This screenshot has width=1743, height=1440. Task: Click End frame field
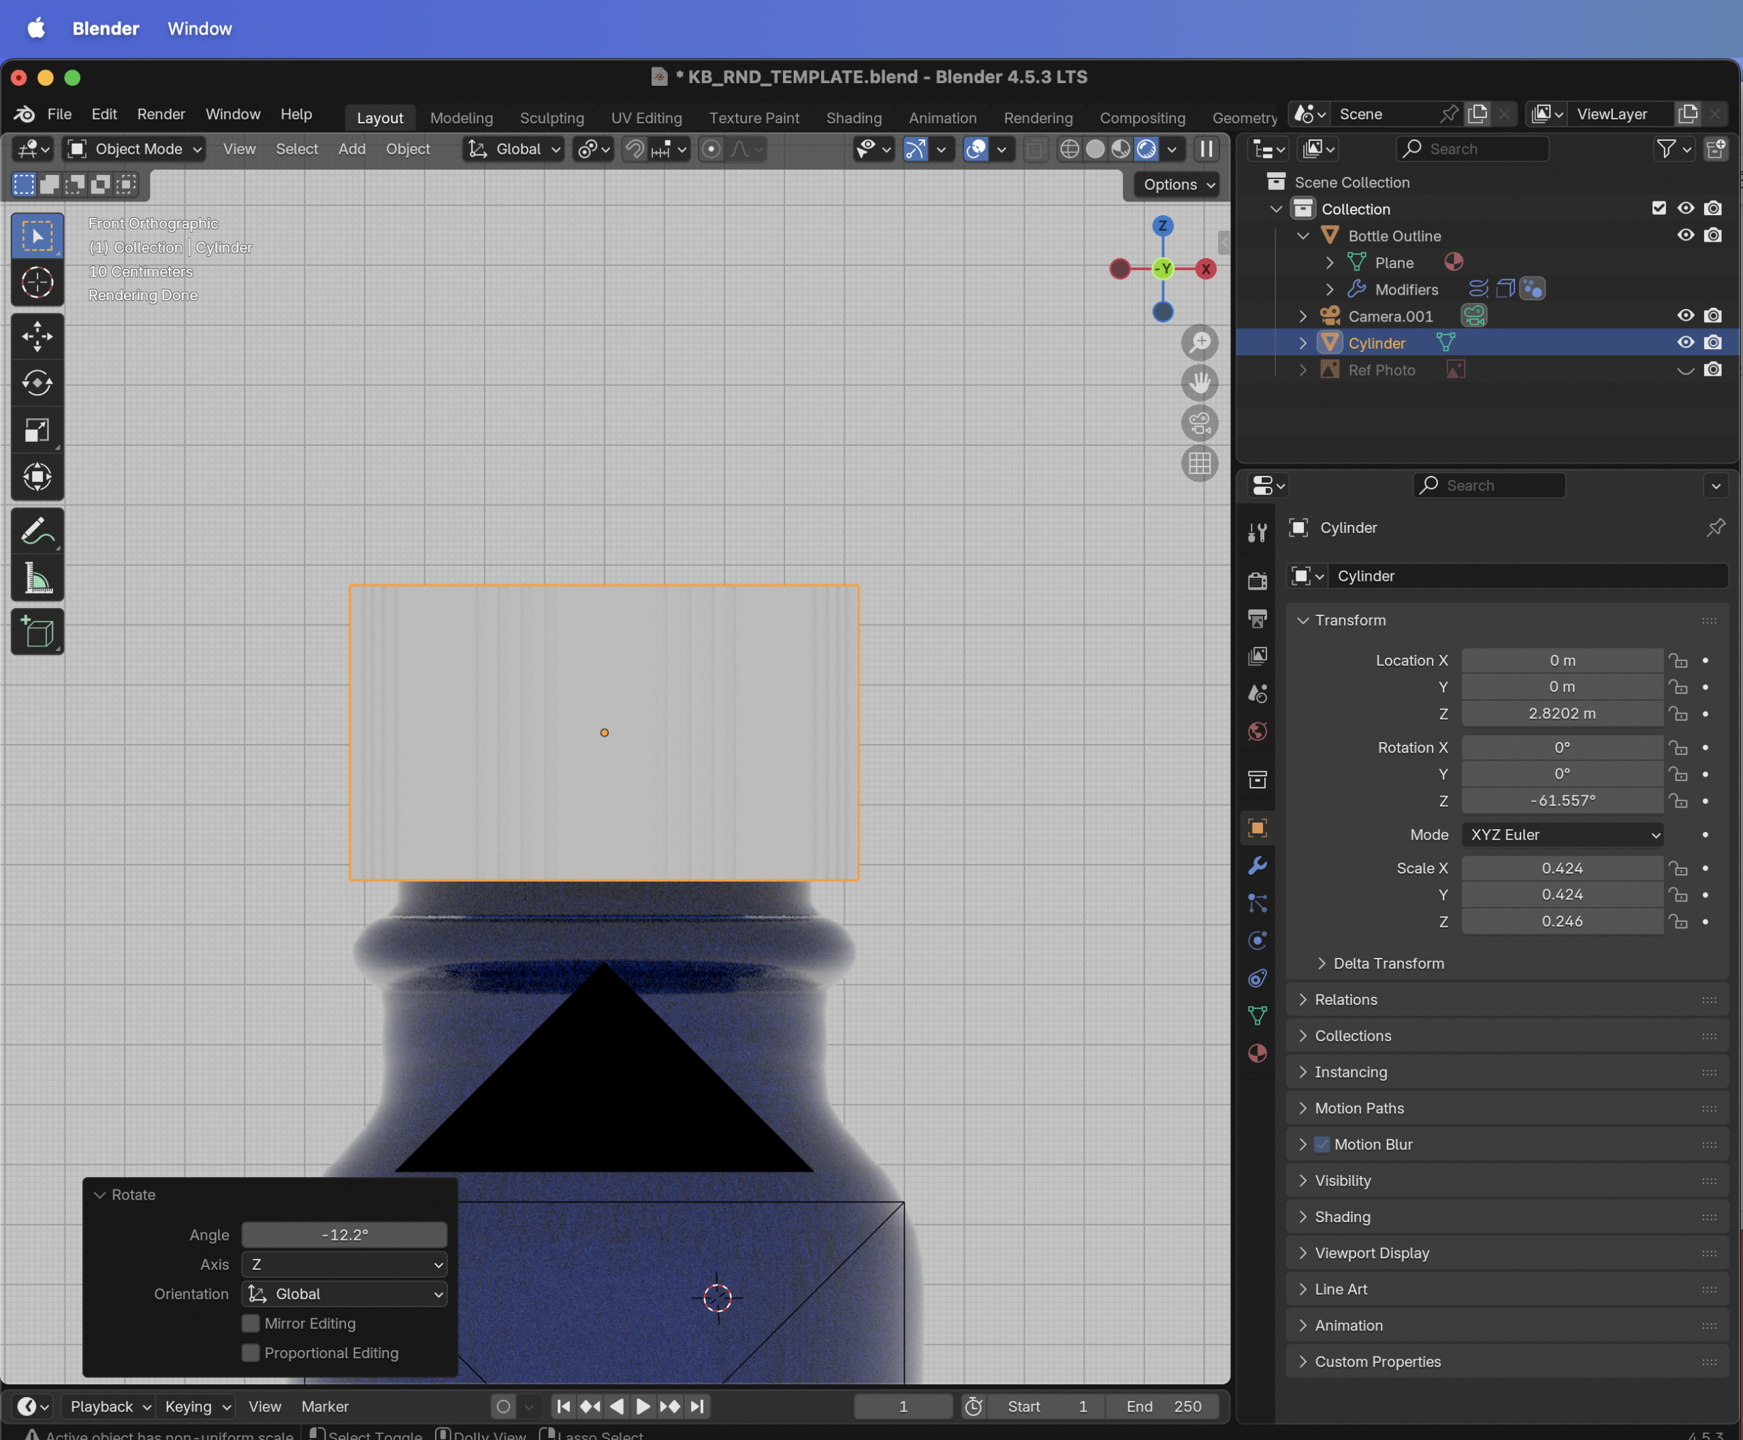pyautogui.click(x=1163, y=1407)
